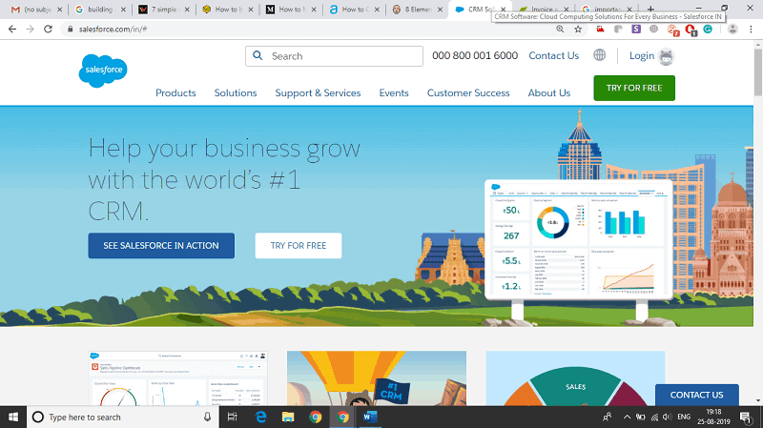Click the volume speaker icon in system tray
The height and width of the screenshot is (428, 763).
point(667,417)
